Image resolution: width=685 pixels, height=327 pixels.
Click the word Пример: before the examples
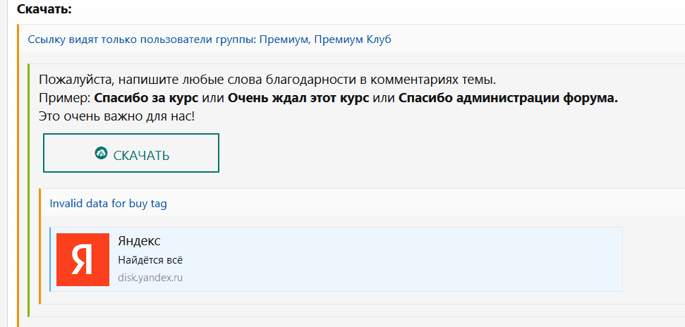coord(65,97)
